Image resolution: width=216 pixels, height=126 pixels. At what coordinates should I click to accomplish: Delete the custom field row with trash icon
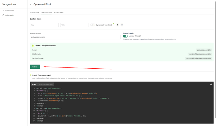117,25
